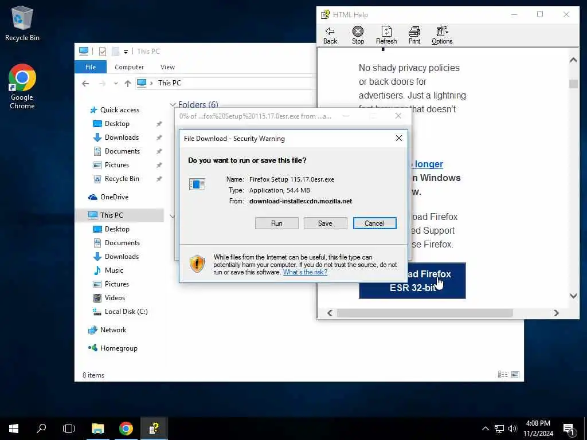Screen dimensions: 587x440
Task: Open Task View on taskbar
Action: [69, 429]
